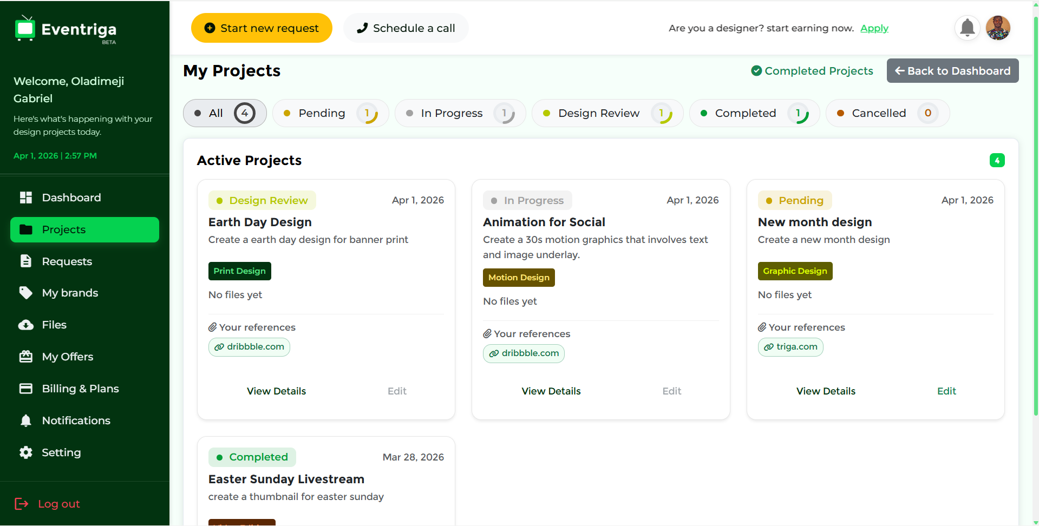Start a new request

(x=262, y=28)
